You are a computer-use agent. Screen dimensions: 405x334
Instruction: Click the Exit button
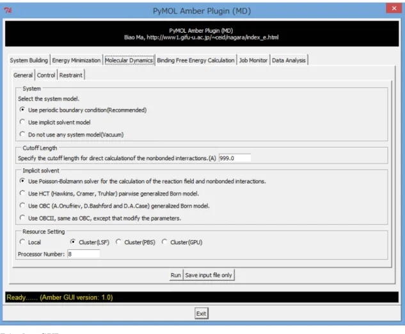click(x=201, y=313)
